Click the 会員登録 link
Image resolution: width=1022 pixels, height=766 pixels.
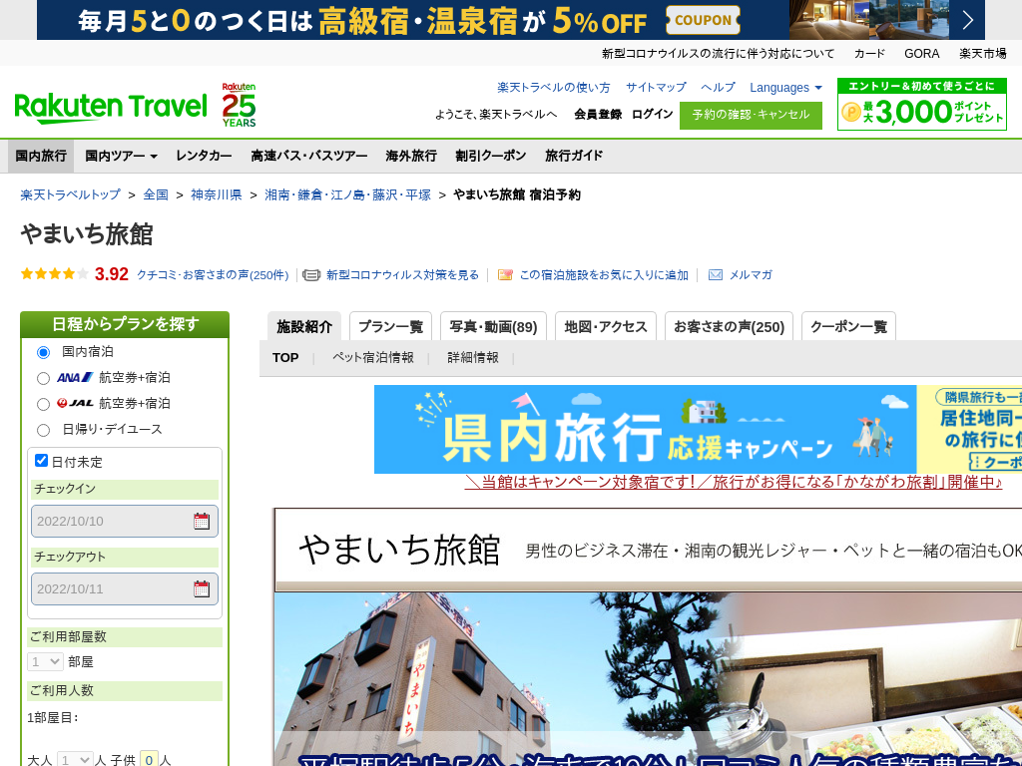[x=598, y=114]
